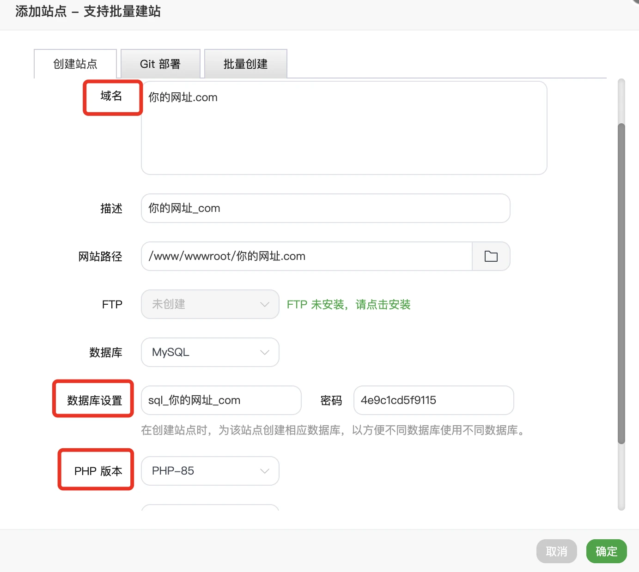Expand the PHP 版本 dropdown showing PHP-85
Image resolution: width=639 pixels, height=572 pixels.
coord(210,471)
